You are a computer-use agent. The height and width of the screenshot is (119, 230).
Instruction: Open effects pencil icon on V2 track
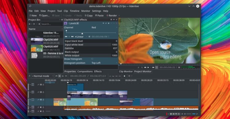tap(38, 92)
